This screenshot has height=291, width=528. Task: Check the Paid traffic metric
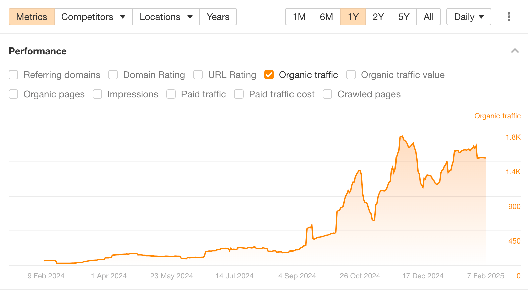tap(171, 94)
